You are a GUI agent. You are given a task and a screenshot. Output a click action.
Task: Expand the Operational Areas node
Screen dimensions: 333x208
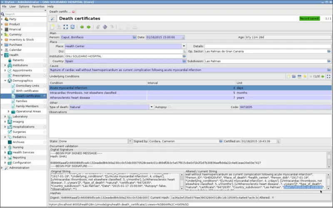coord(9,111)
